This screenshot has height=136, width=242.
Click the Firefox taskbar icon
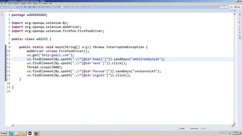click(x=36, y=133)
